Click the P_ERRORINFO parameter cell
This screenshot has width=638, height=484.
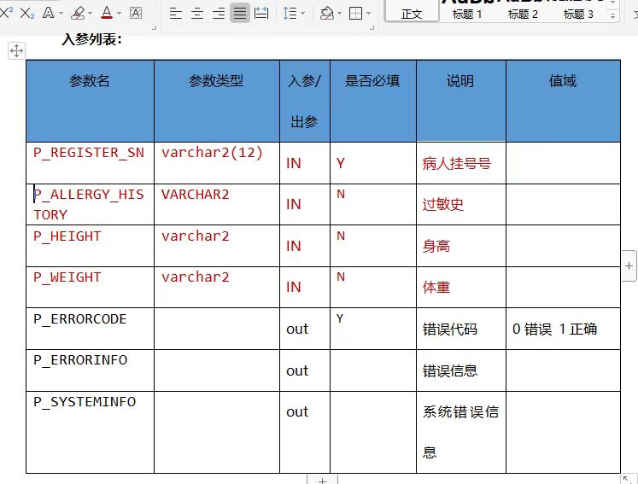90,370
